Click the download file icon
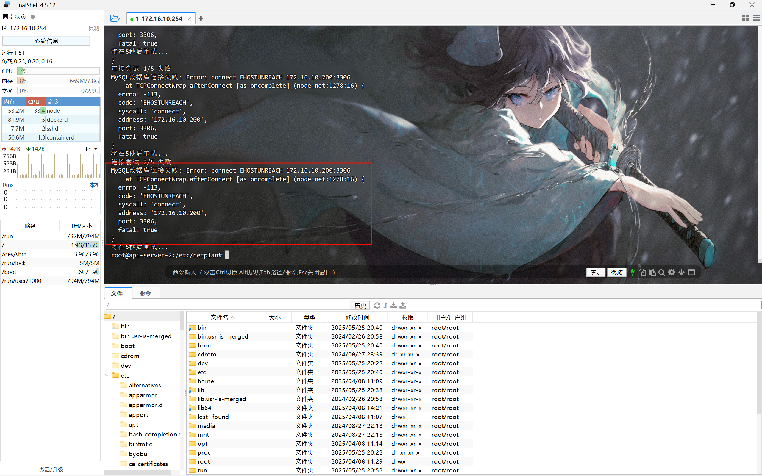Screen dimensions: 762x476 [x=394, y=305]
